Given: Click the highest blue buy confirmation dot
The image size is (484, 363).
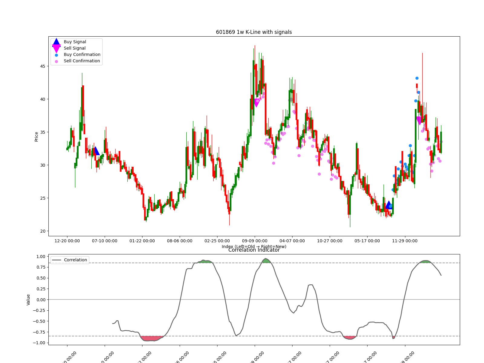Looking at the screenshot, I should (417, 78).
